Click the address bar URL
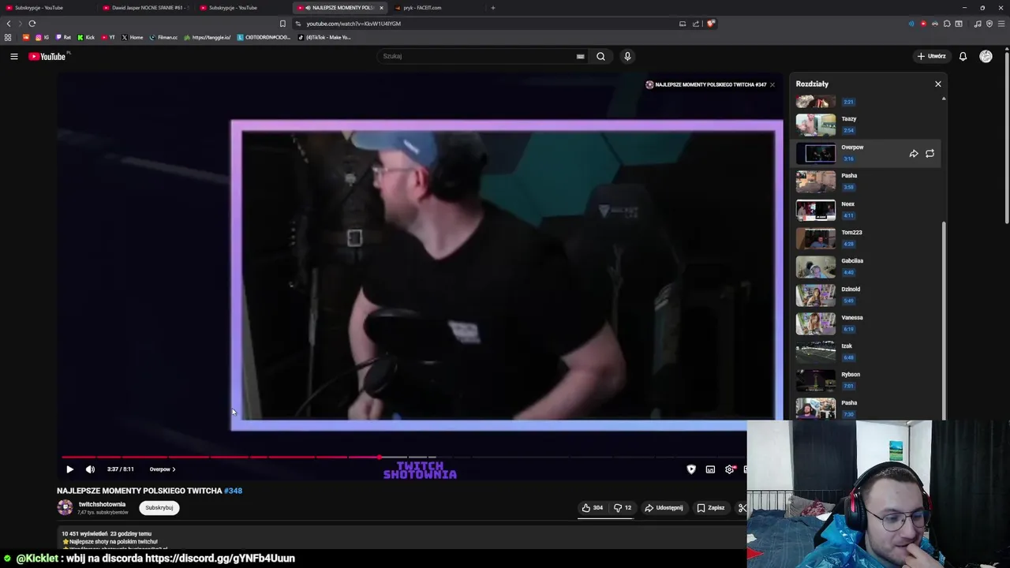Screen dimensions: 1010x568 coord(353,24)
